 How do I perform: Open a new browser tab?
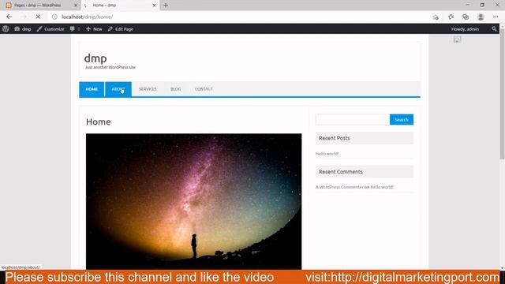(x=166, y=6)
